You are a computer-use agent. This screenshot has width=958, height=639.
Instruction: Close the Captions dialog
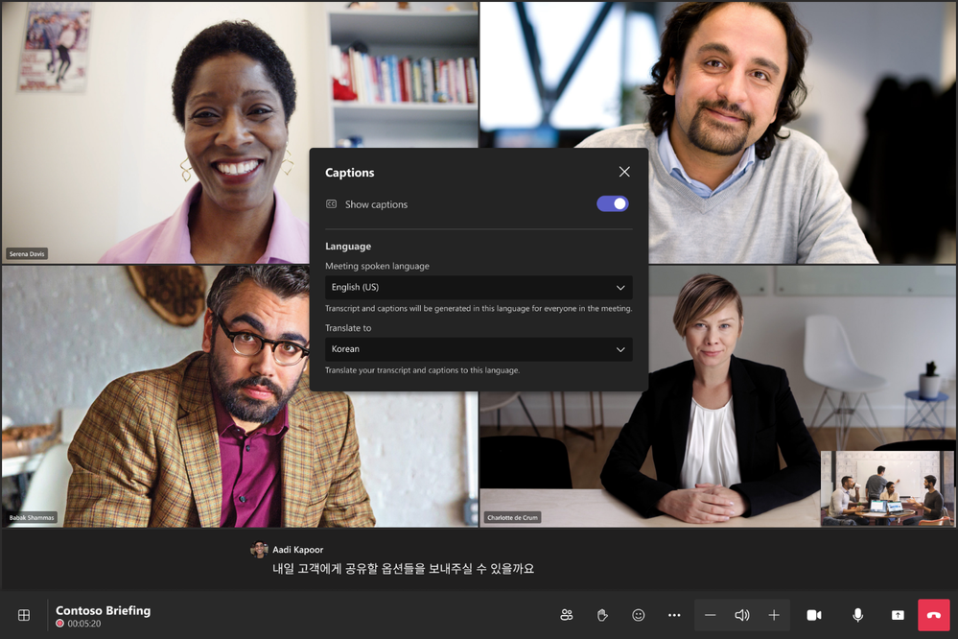pyautogui.click(x=624, y=172)
